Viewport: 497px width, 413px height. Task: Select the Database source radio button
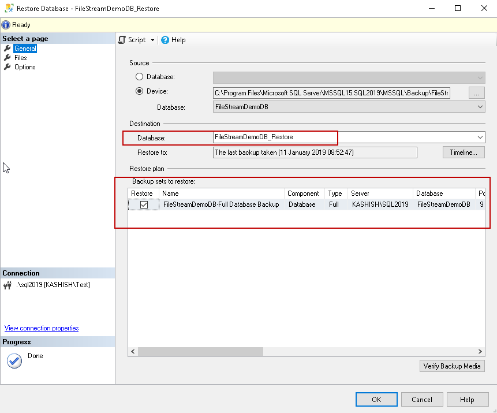139,77
